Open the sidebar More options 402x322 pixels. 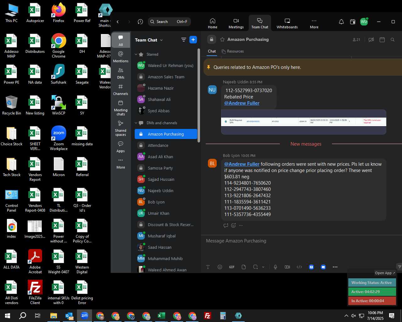pyautogui.click(x=121, y=163)
